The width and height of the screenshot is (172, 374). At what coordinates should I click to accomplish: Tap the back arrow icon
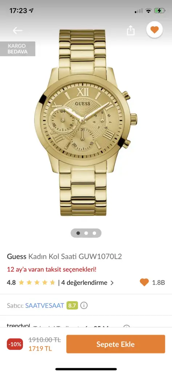(x=17, y=31)
